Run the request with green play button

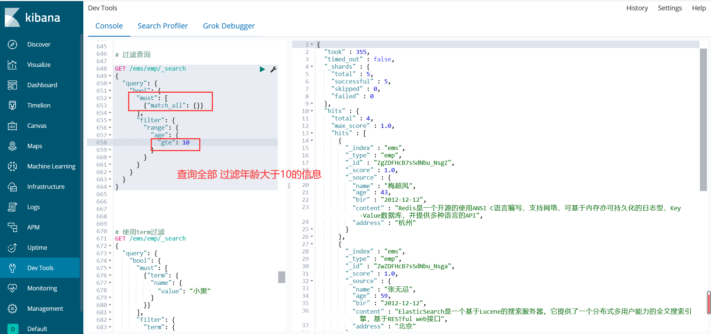[x=262, y=69]
